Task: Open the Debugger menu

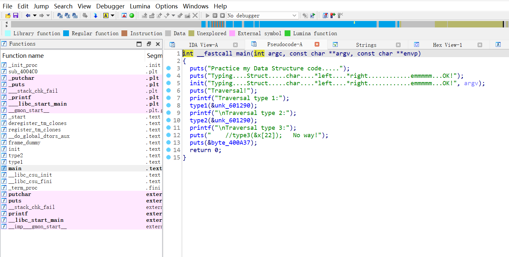Action: pyautogui.click(x=110, y=6)
